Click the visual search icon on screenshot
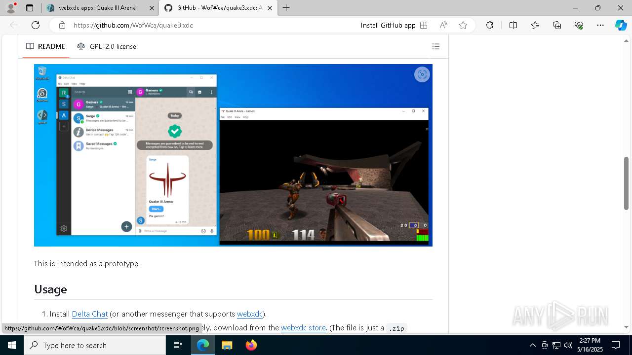The height and width of the screenshot is (355, 632). click(422, 74)
